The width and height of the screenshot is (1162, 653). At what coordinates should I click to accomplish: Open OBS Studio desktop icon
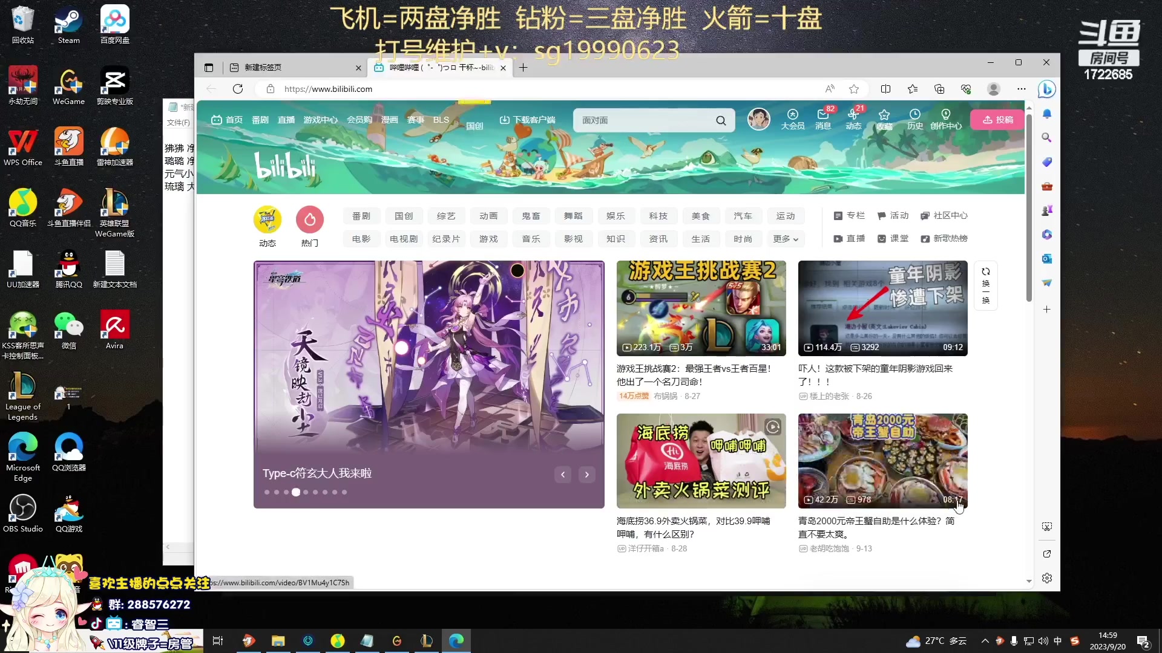tap(23, 513)
